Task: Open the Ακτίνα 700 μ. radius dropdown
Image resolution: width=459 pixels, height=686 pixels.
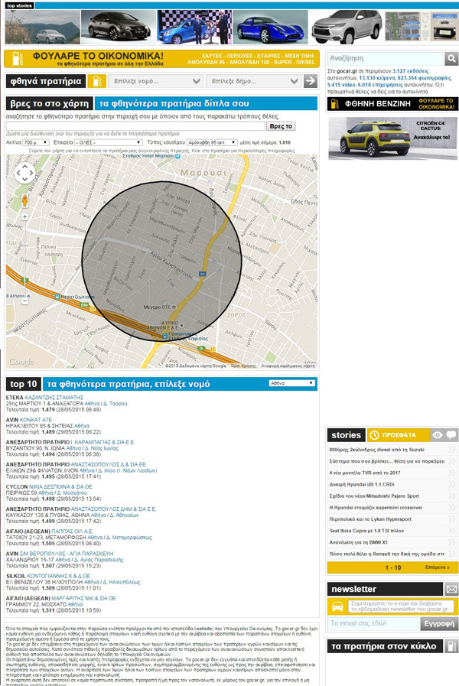Action: [x=43, y=142]
